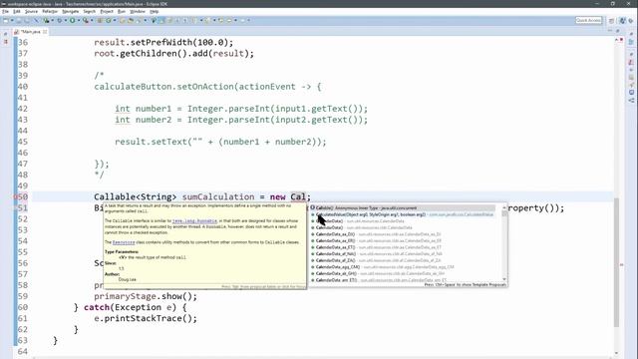Viewport: 638px width, 359px height.
Task: Toggle Mark Occurrences toolbar icon
Action: pyautogui.click(x=161, y=20)
